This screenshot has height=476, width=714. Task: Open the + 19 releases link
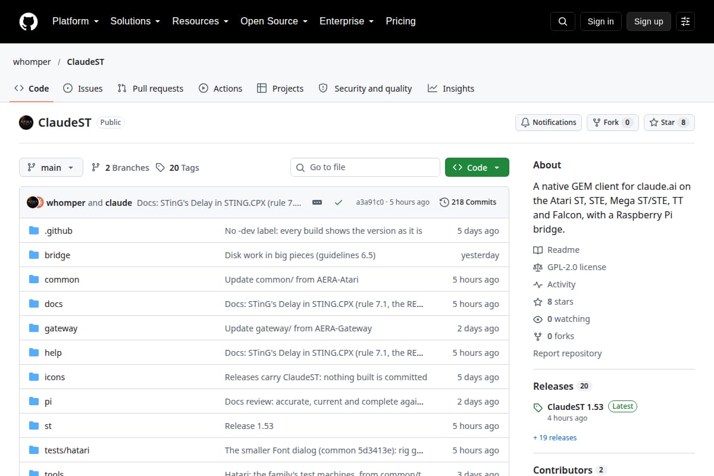click(x=555, y=438)
